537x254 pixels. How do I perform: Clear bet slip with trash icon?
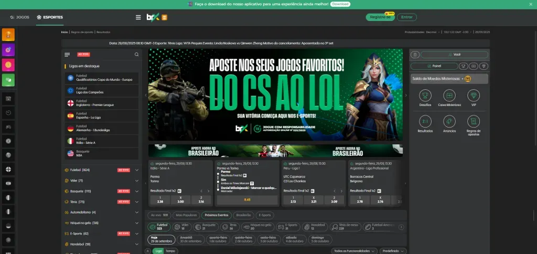click(x=415, y=55)
